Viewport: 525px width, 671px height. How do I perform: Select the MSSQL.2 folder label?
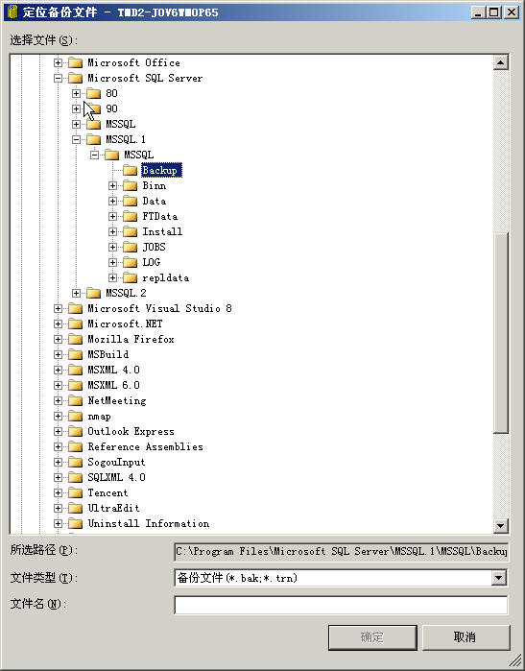pos(126,293)
